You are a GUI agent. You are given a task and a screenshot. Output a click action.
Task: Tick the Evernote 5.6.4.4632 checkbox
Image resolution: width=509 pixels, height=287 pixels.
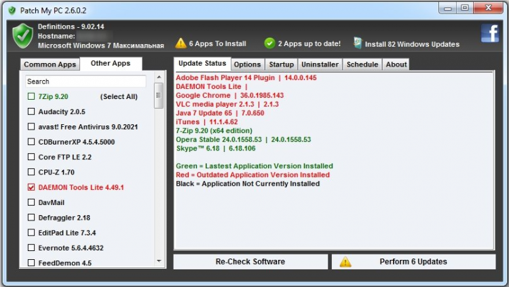[31, 248]
